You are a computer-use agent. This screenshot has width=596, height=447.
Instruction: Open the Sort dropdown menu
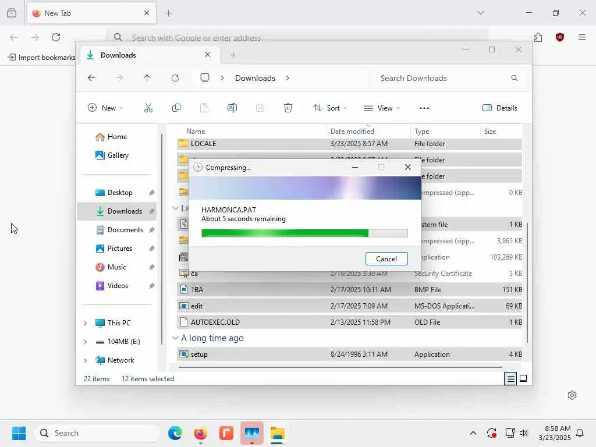click(x=329, y=108)
